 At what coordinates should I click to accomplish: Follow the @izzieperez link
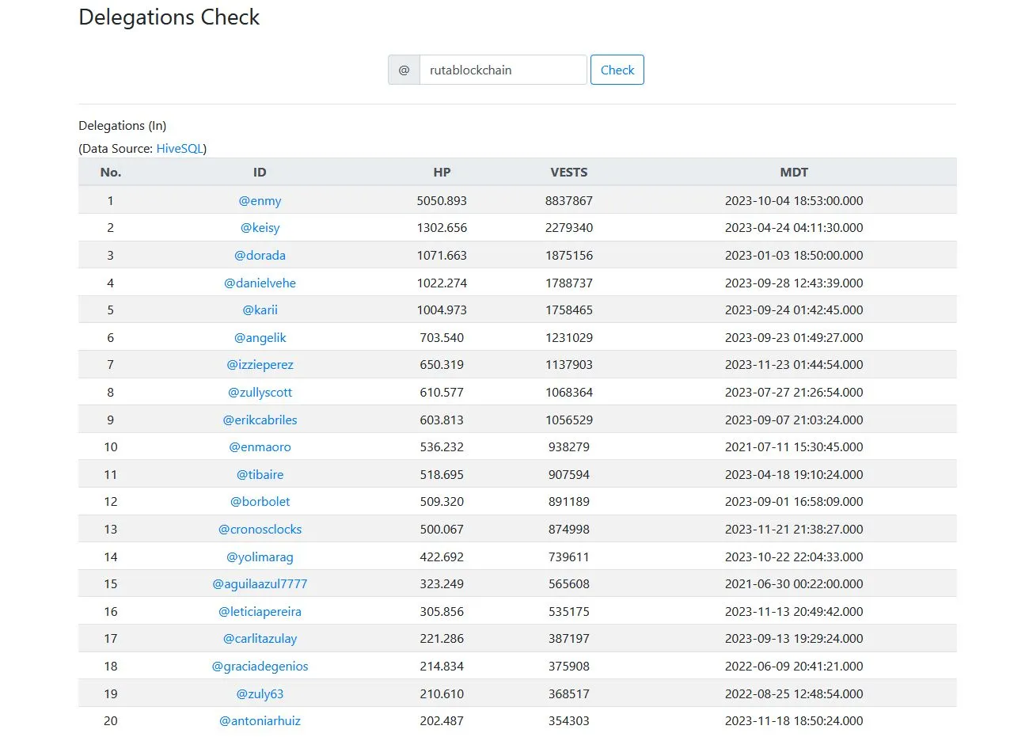pos(260,365)
